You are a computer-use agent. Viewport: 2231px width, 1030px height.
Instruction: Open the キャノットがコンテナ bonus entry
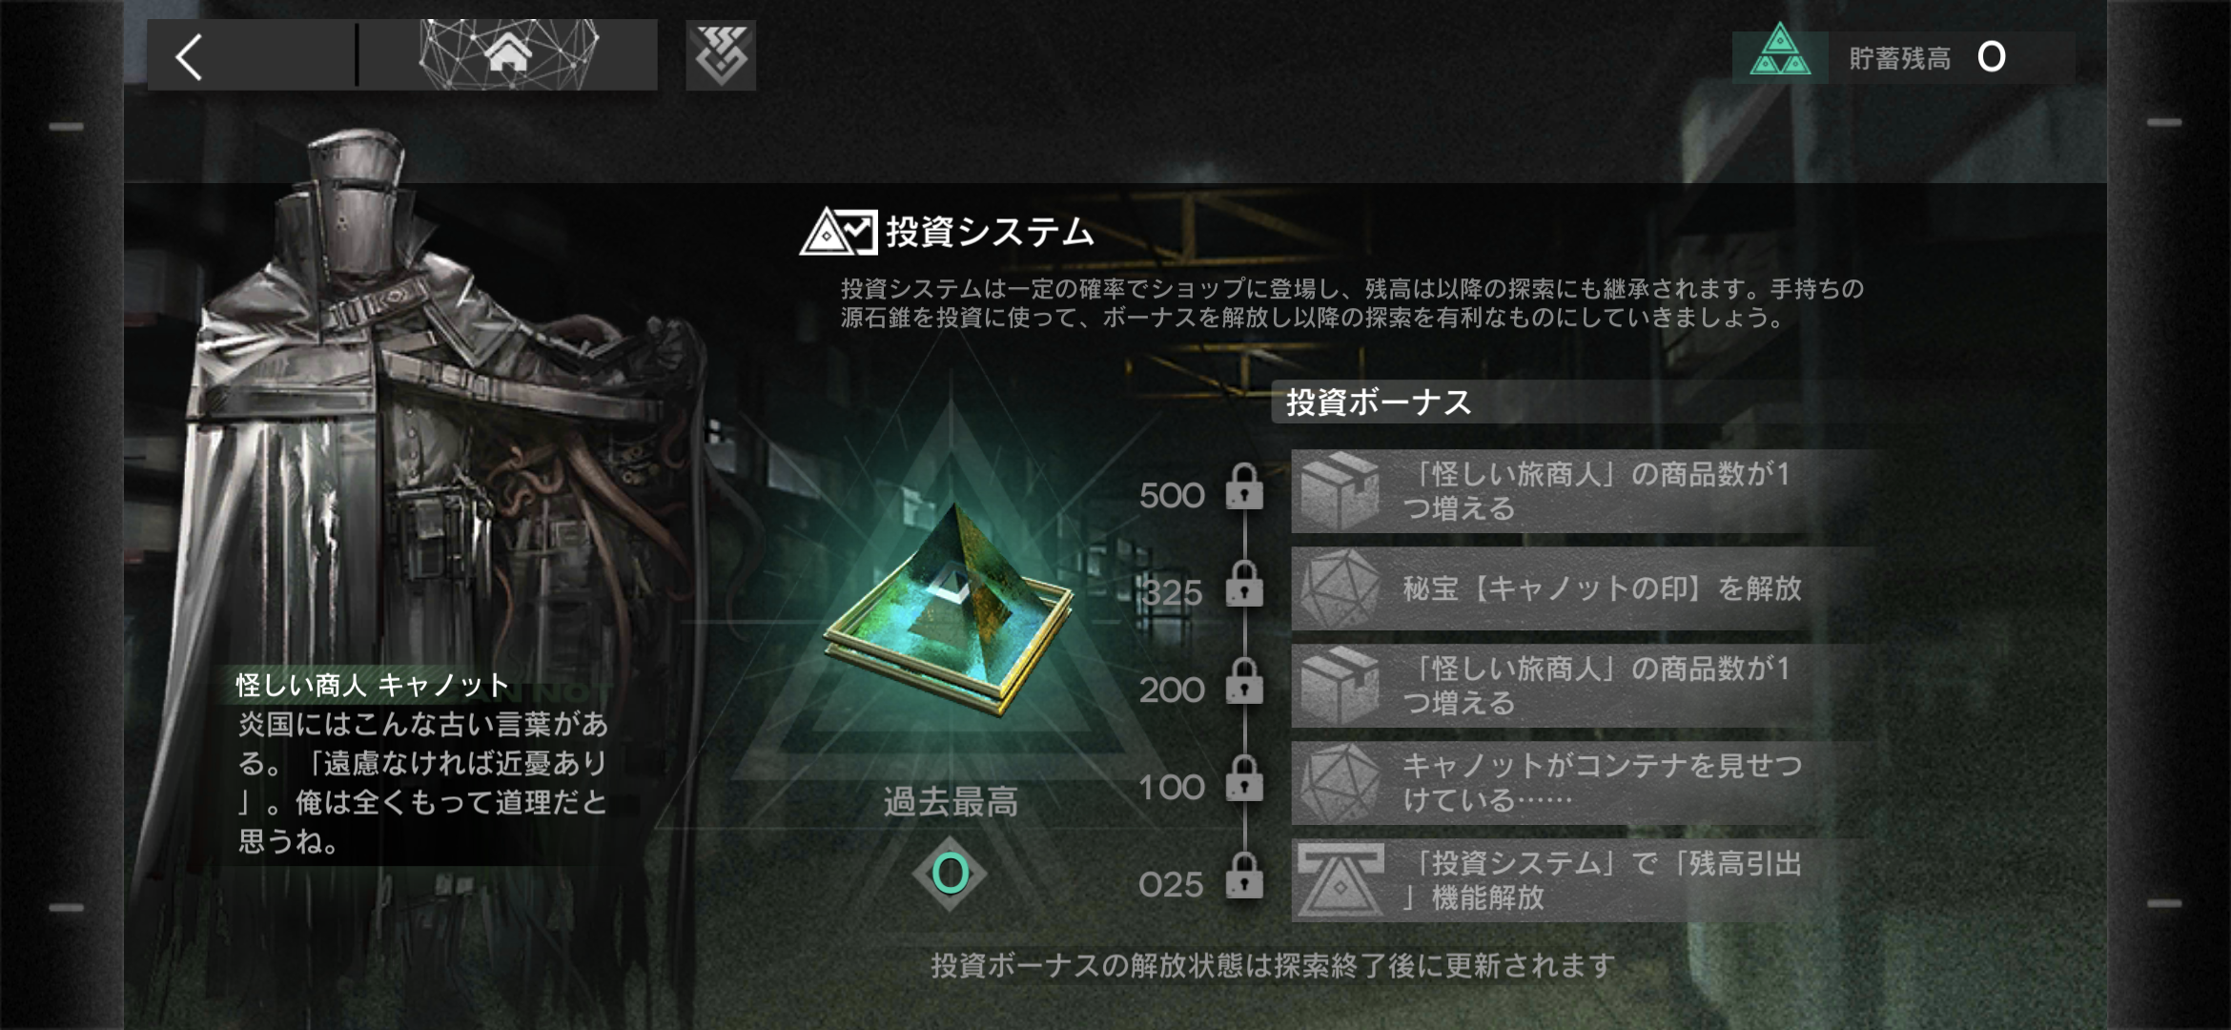point(1583,783)
